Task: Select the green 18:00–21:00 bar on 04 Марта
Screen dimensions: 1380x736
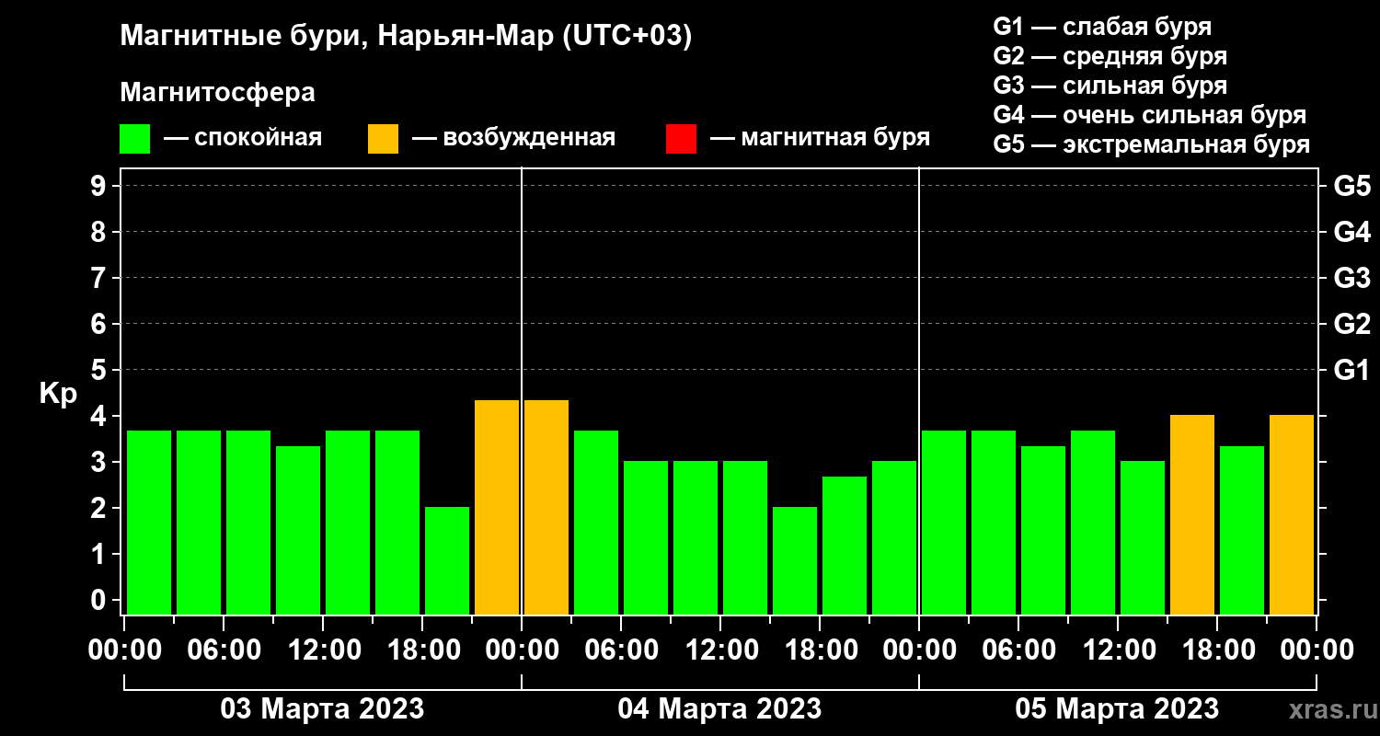Action: tap(845, 546)
